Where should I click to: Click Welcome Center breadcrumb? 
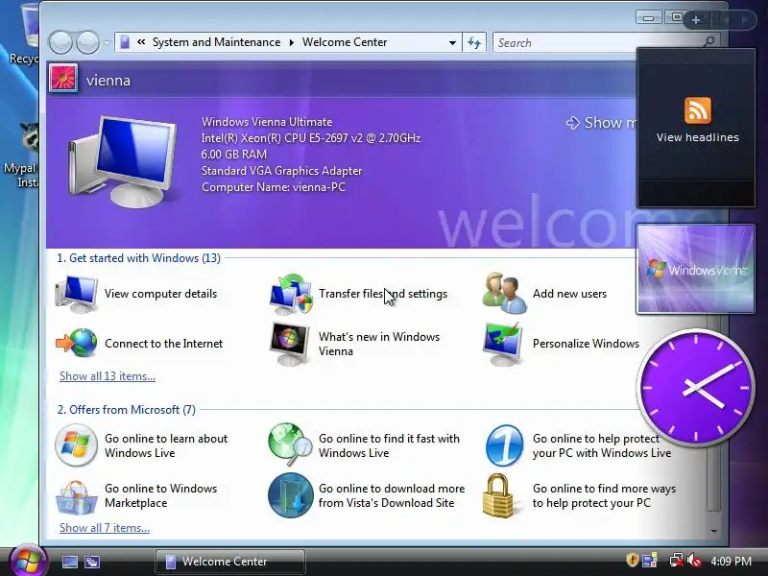pyautogui.click(x=345, y=42)
